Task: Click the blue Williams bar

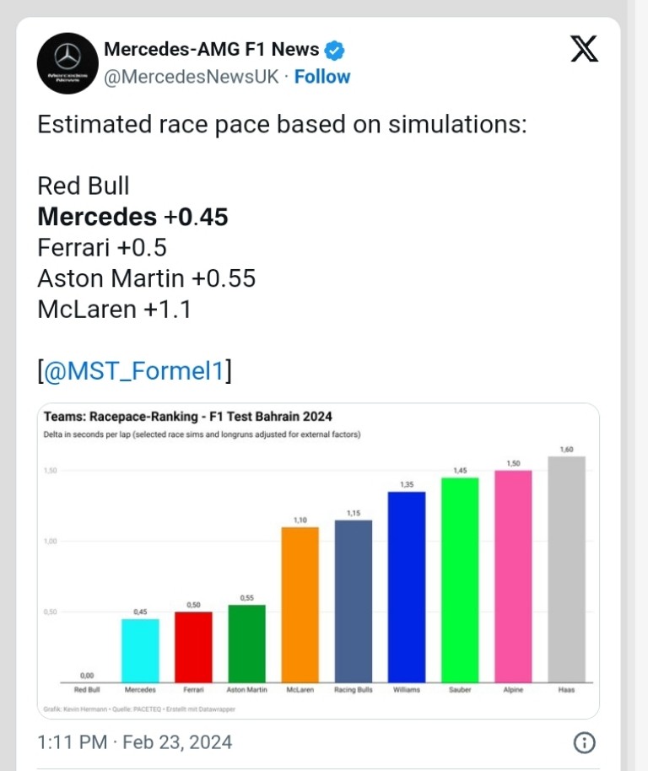Action: pos(407,587)
